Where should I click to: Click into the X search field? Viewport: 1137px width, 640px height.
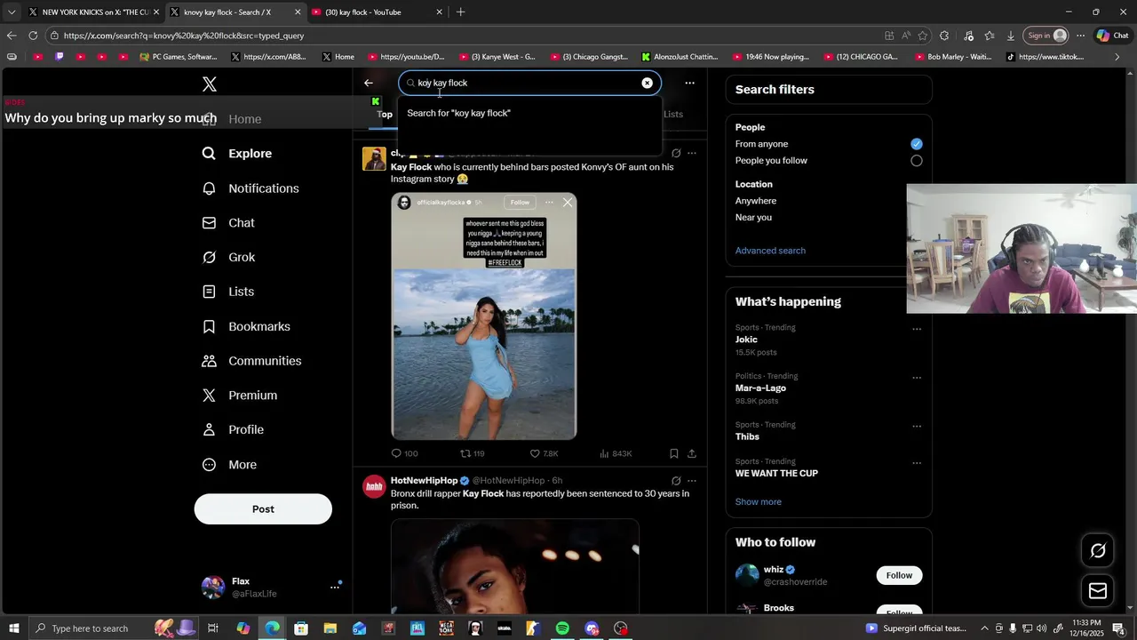click(x=528, y=83)
